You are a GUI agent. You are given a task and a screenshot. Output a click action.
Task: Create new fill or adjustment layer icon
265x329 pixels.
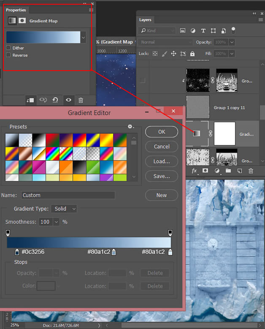(x=217, y=171)
